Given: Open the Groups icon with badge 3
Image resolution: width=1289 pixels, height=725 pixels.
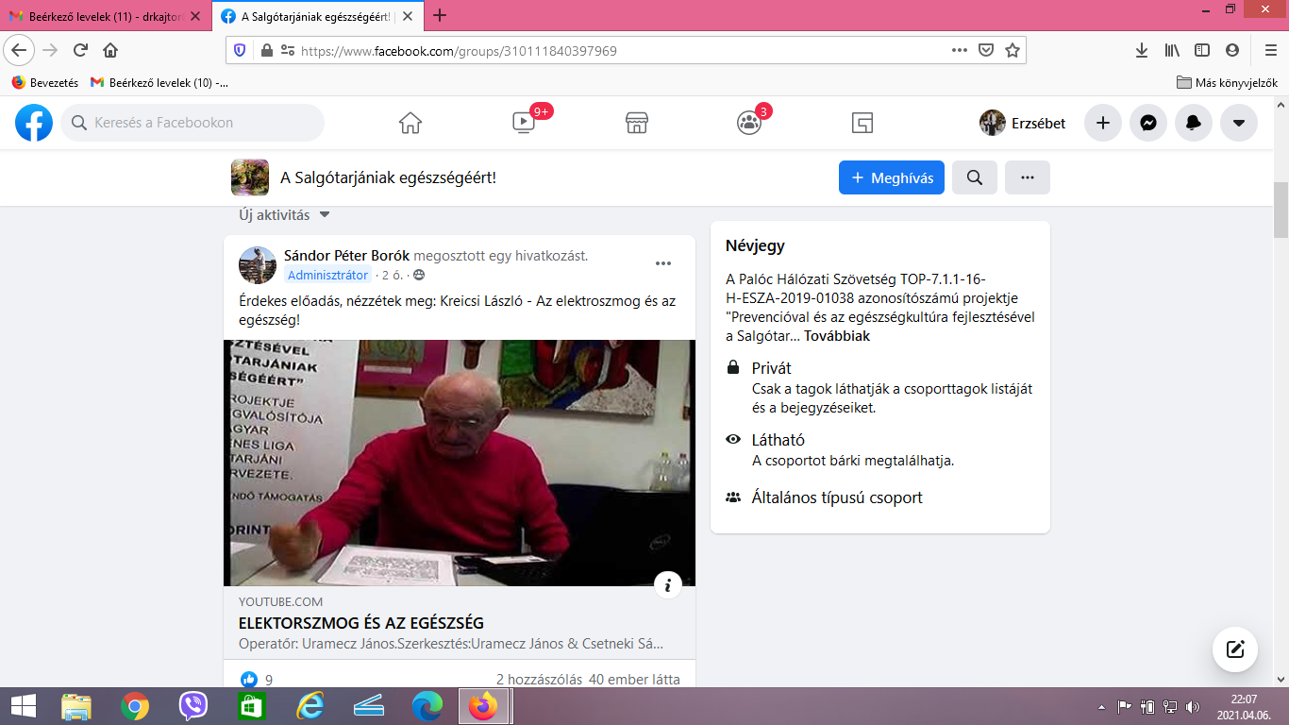Looking at the screenshot, I should click(749, 123).
